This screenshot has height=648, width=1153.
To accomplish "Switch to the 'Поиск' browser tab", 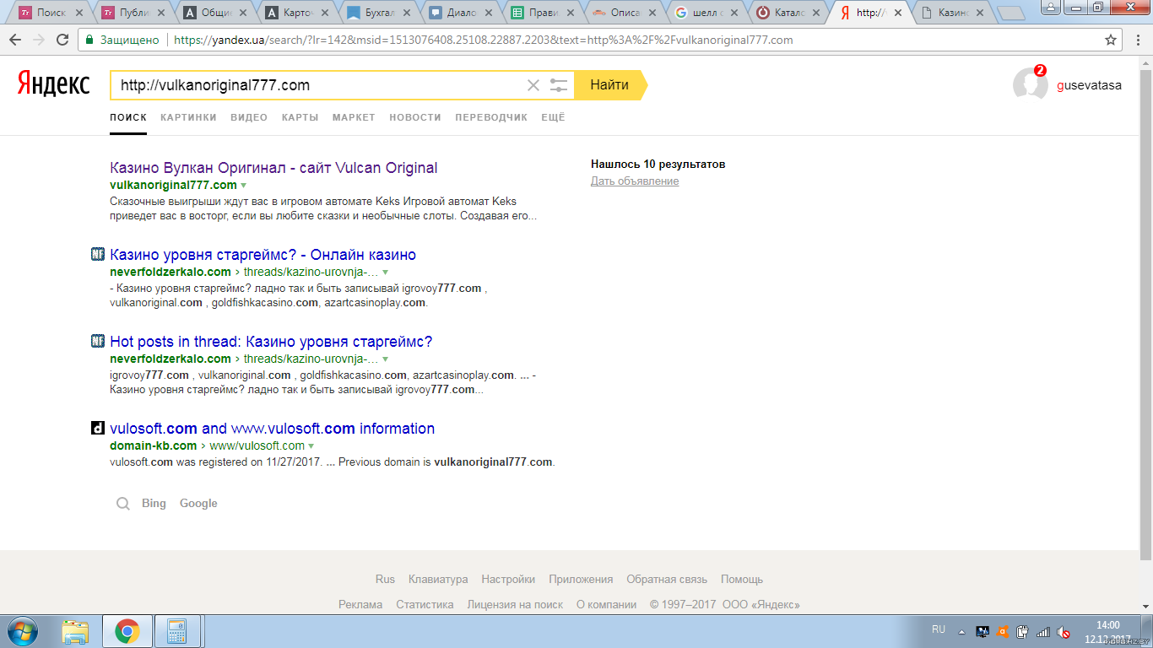I will 51,13.
